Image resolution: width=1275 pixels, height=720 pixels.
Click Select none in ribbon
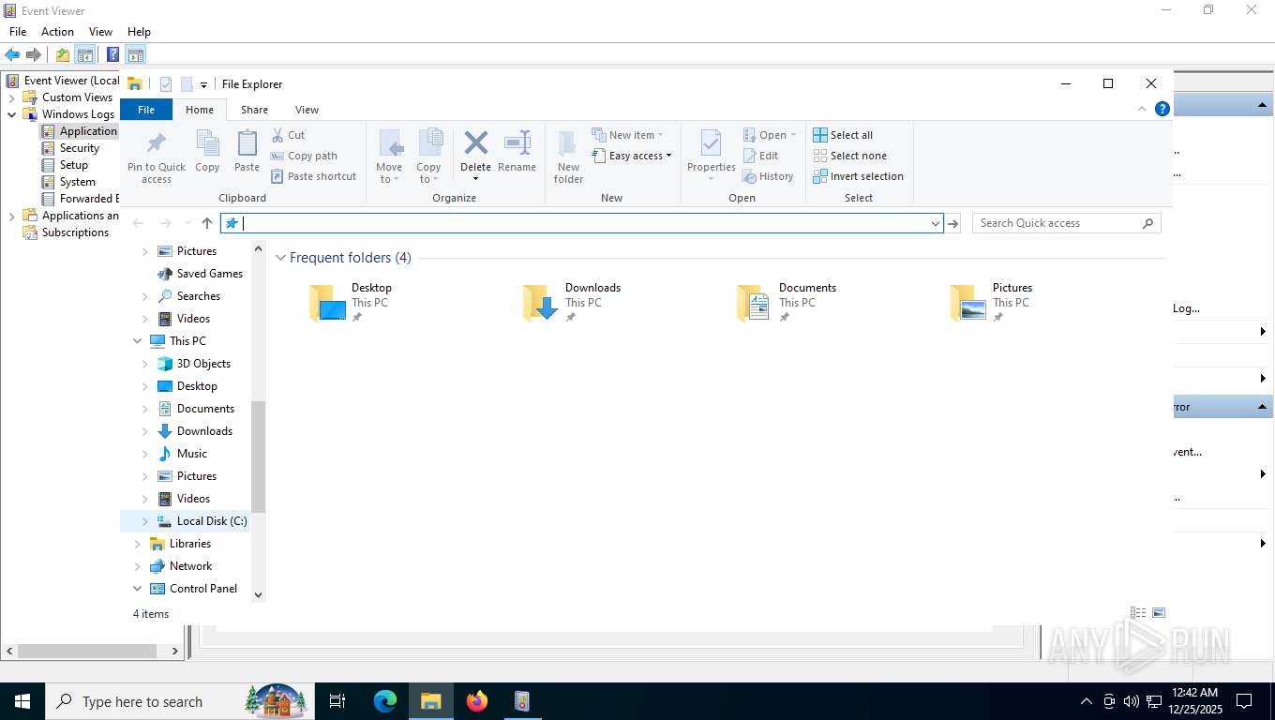click(849, 156)
